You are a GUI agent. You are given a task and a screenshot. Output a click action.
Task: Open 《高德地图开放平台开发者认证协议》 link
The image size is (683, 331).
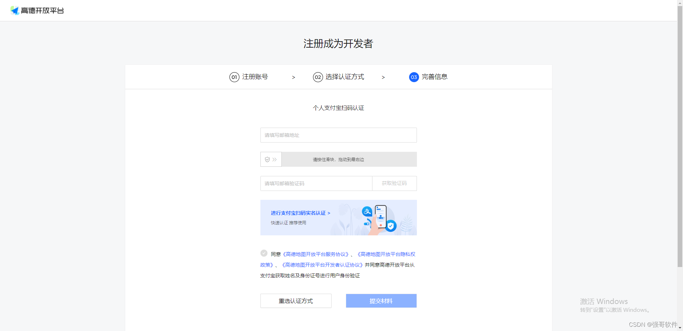coord(322,265)
